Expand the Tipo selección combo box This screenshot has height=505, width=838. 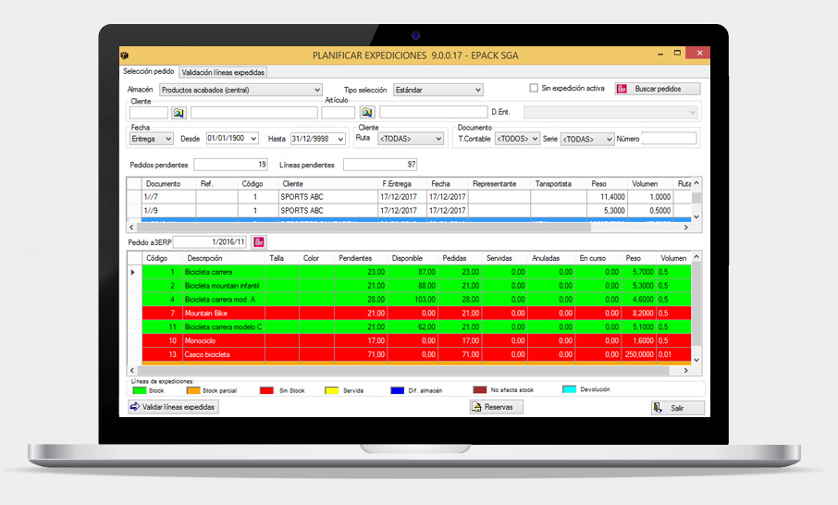pyautogui.click(x=477, y=91)
